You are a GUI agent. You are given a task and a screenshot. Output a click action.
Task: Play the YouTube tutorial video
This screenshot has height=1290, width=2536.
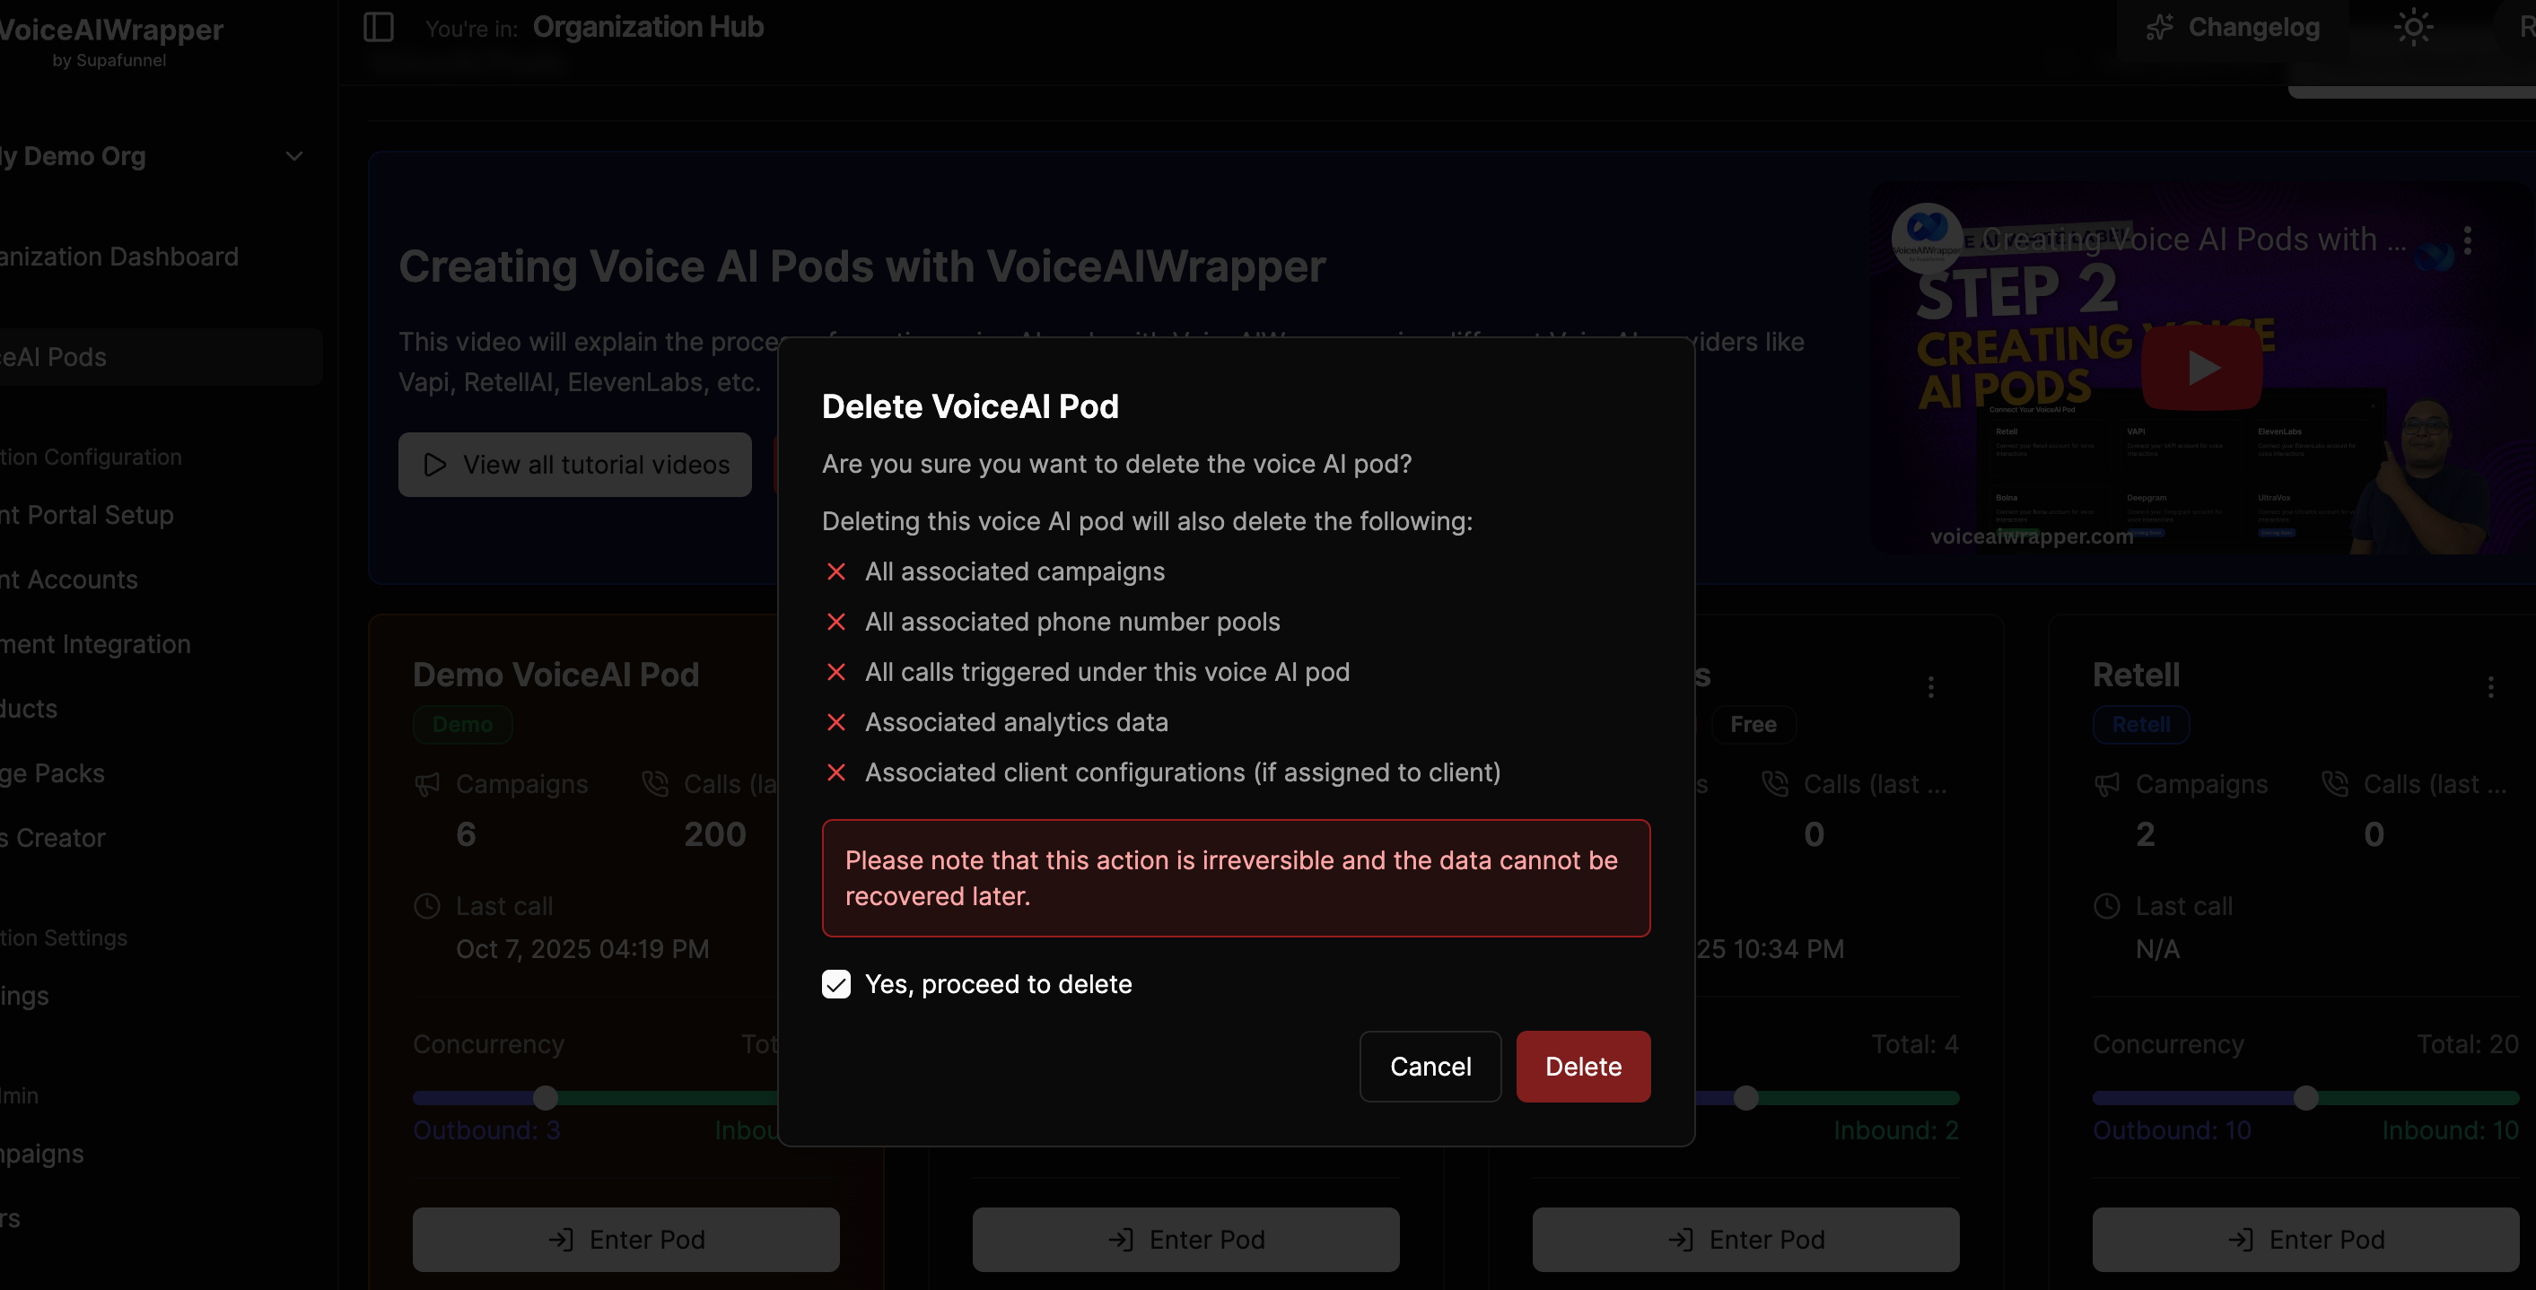(x=2201, y=368)
